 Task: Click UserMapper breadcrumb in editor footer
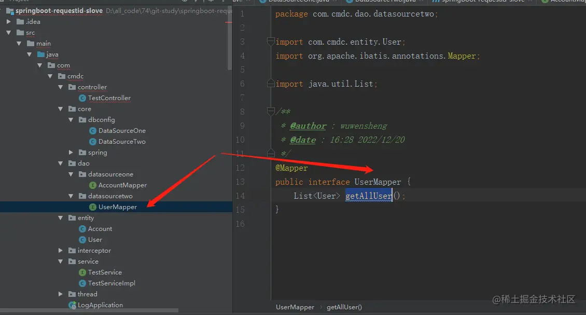pyautogui.click(x=295, y=307)
